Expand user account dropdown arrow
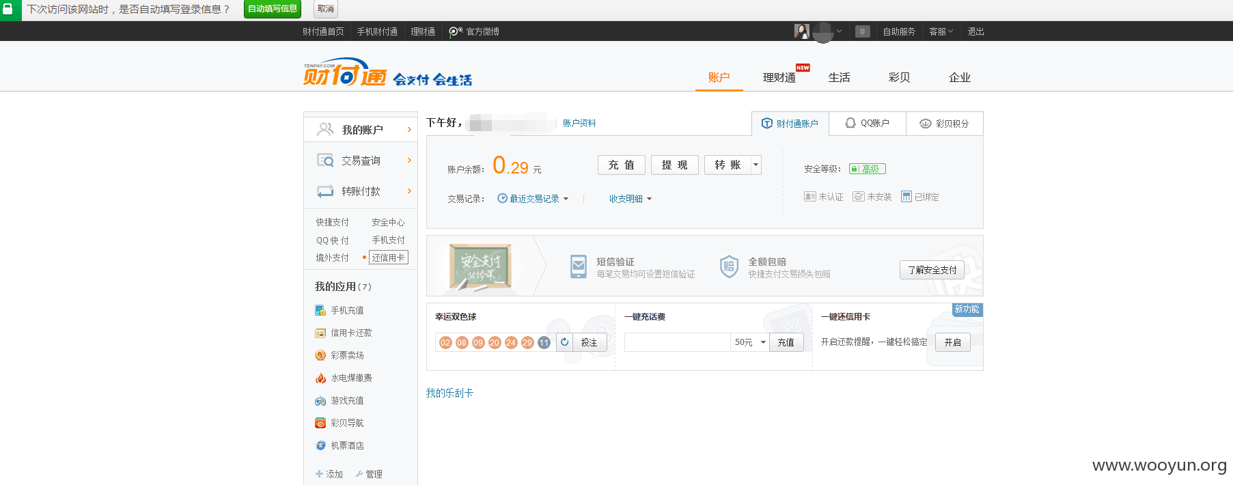This screenshot has width=1233, height=485. point(839,31)
